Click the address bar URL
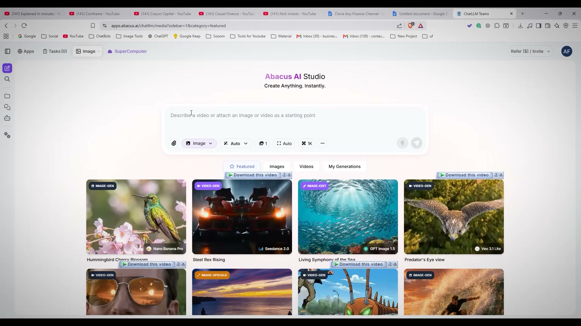 coord(168,26)
